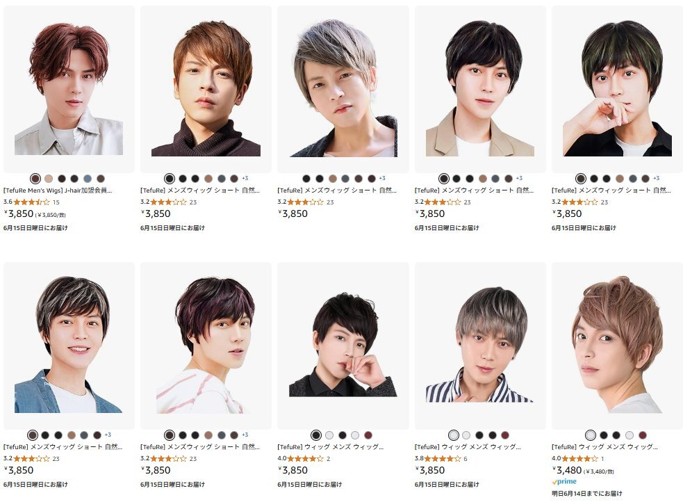Open title link under the green-highlight wig model
683x502 pixels.
pyautogui.click(x=611, y=191)
